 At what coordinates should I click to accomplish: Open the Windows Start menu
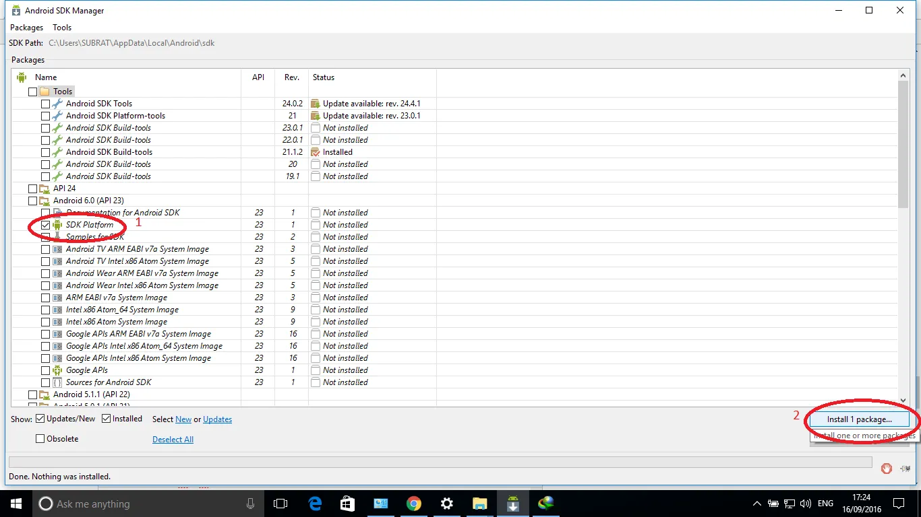coord(16,504)
